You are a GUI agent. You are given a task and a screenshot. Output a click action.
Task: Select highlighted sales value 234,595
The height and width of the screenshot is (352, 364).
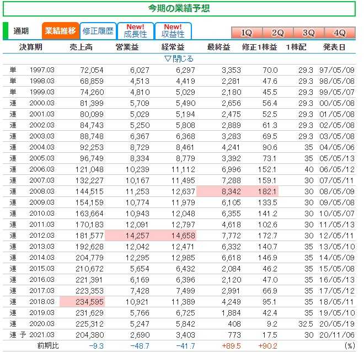click(89, 302)
